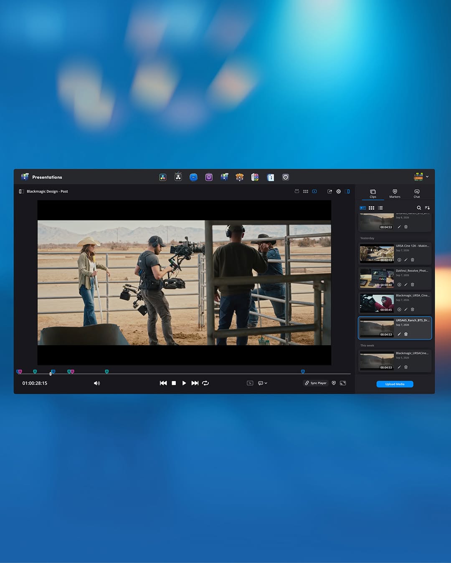Skip to previous clip
The image size is (451, 563).
point(163,383)
